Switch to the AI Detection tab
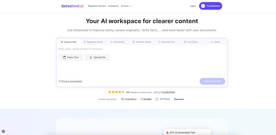 pyautogui.click(x=117, y=42)
